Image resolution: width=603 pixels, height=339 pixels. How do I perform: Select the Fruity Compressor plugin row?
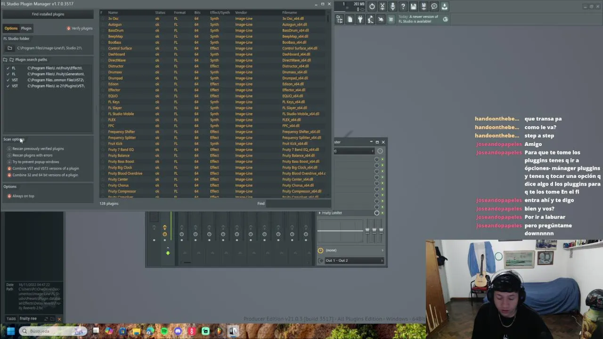click(213, 192)
